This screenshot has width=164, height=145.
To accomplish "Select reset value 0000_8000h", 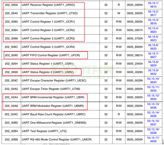I will (135, 47).
